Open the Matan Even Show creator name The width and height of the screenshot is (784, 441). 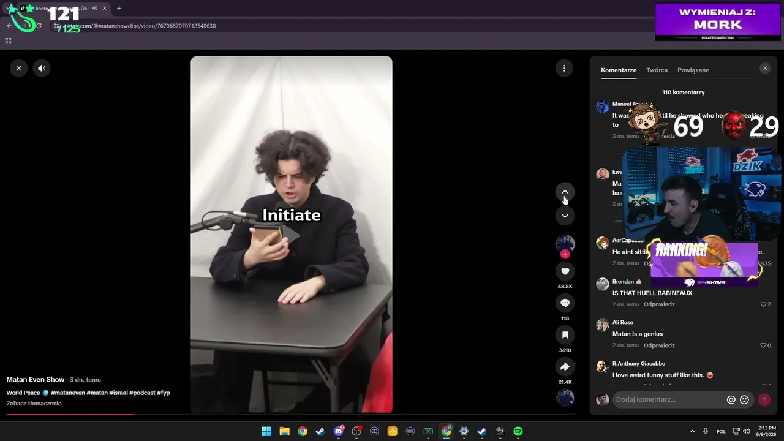[36, 380]
